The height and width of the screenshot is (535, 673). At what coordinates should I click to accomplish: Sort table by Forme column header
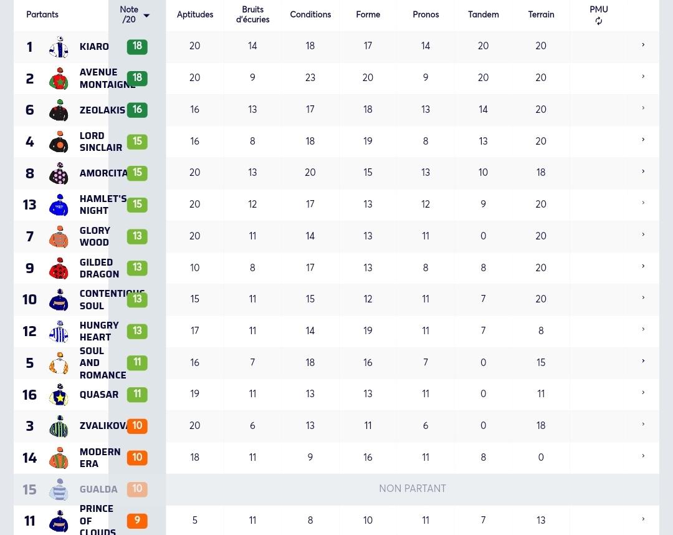[368, 14]
